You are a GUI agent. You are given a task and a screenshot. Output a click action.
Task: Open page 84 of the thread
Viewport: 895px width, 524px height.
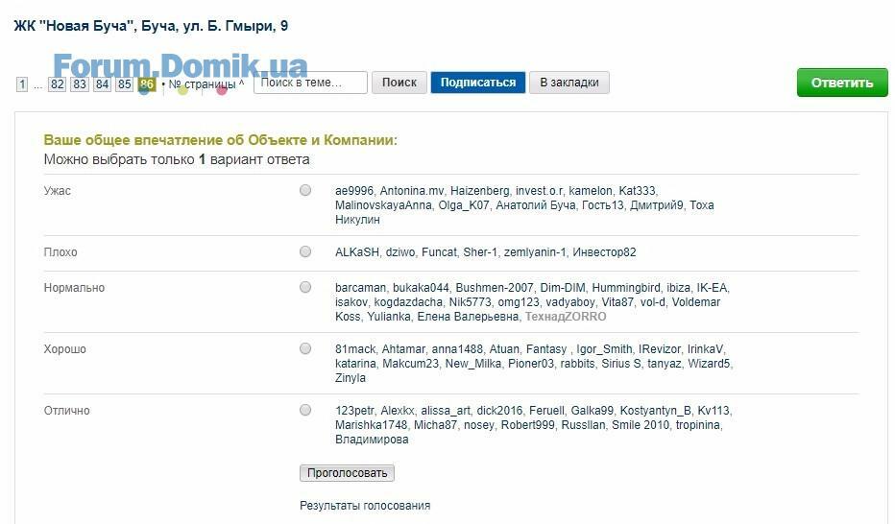pos(102,84)
